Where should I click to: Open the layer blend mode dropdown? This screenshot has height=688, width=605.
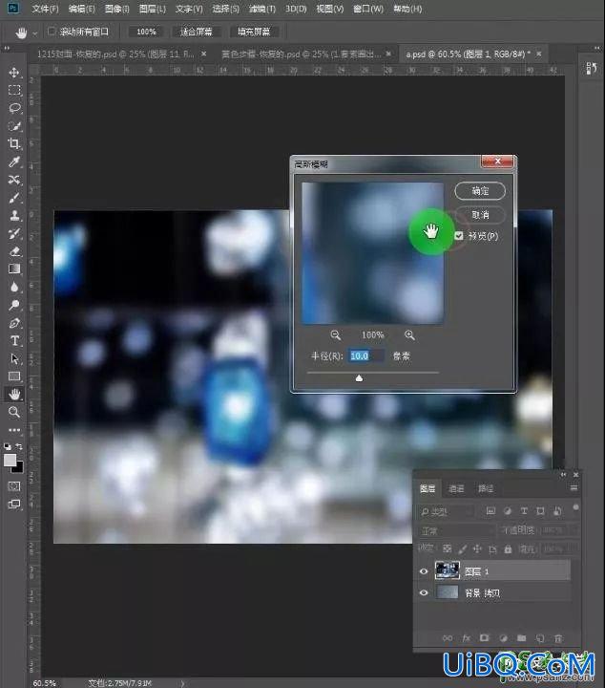pyautogui.click(x=457, y=531)
